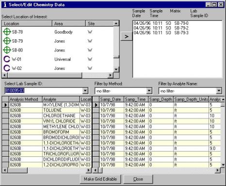Maximize the Select/Edit Chemistry Data window
This screenshot has width=226, height=186.
click(214, 4)
